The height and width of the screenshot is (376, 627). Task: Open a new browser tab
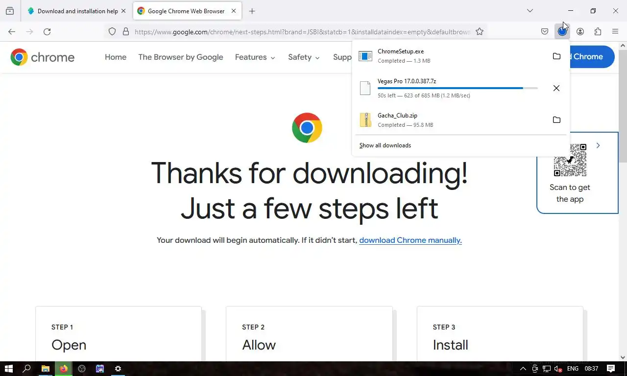tap(252, 11)
